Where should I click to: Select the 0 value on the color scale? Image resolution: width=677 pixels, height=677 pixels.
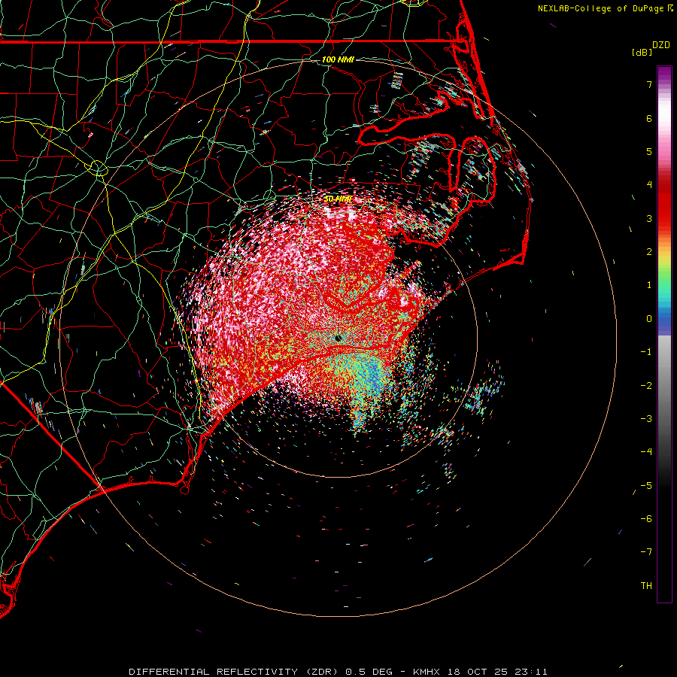[649, 319]
